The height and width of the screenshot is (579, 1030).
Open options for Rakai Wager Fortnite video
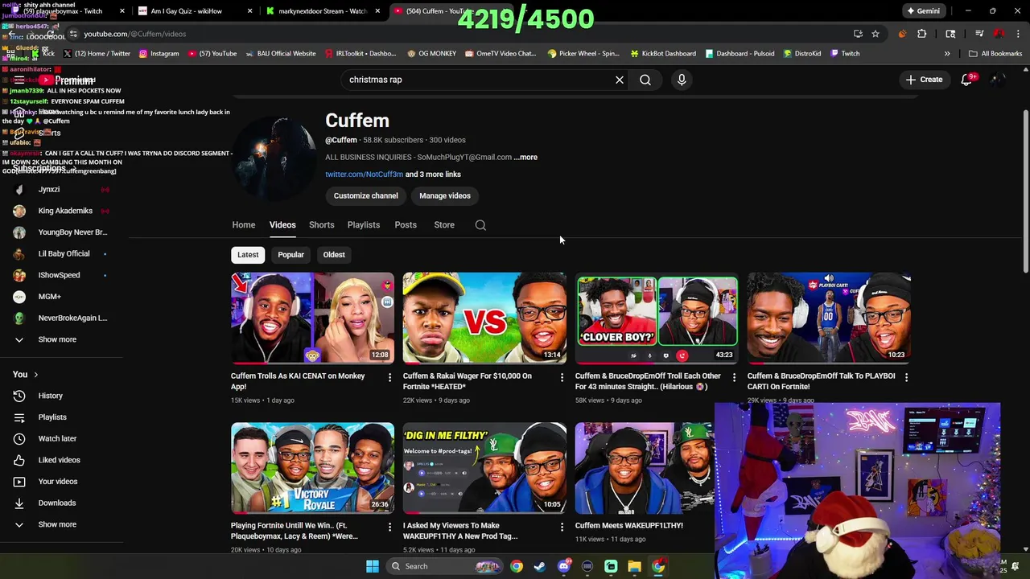coord(562,377)
